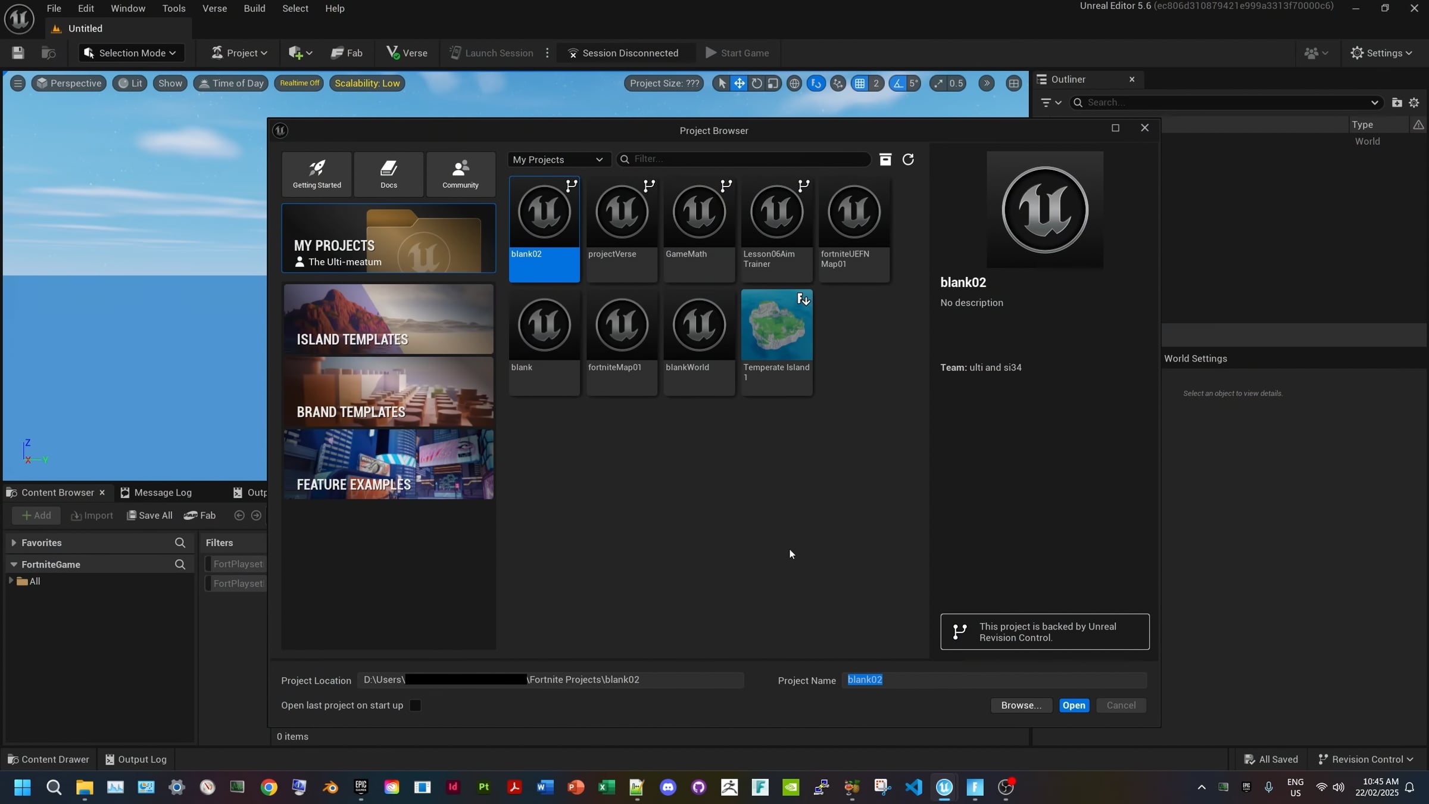Select the Move tool in viewport toolbar
1429x804 pixels.
point(739,83)
